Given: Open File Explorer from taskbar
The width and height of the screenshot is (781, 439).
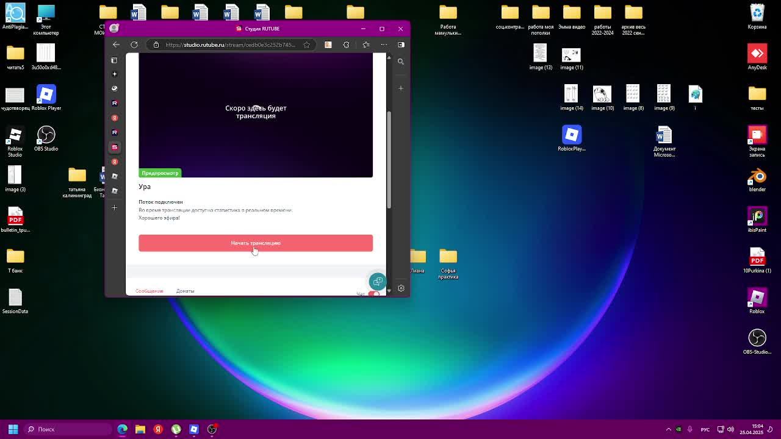Looking at the screenshot, I should pyautogui.click(x=140, y=429).
